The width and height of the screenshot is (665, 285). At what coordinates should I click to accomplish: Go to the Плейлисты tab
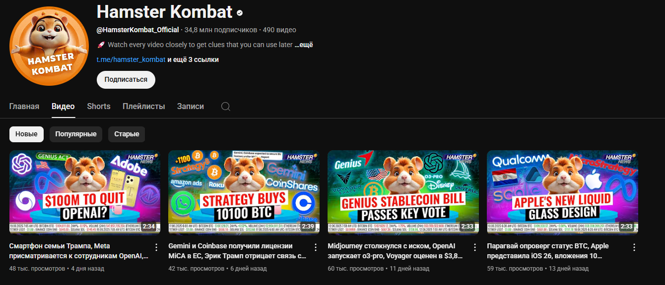click(144, 107)
